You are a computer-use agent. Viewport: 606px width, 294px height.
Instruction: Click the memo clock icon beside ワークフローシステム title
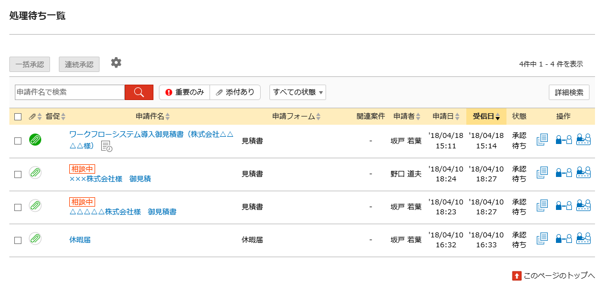[107, 146]
